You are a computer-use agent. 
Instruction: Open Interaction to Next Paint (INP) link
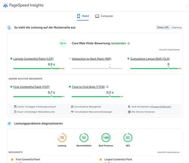(91, 59)
